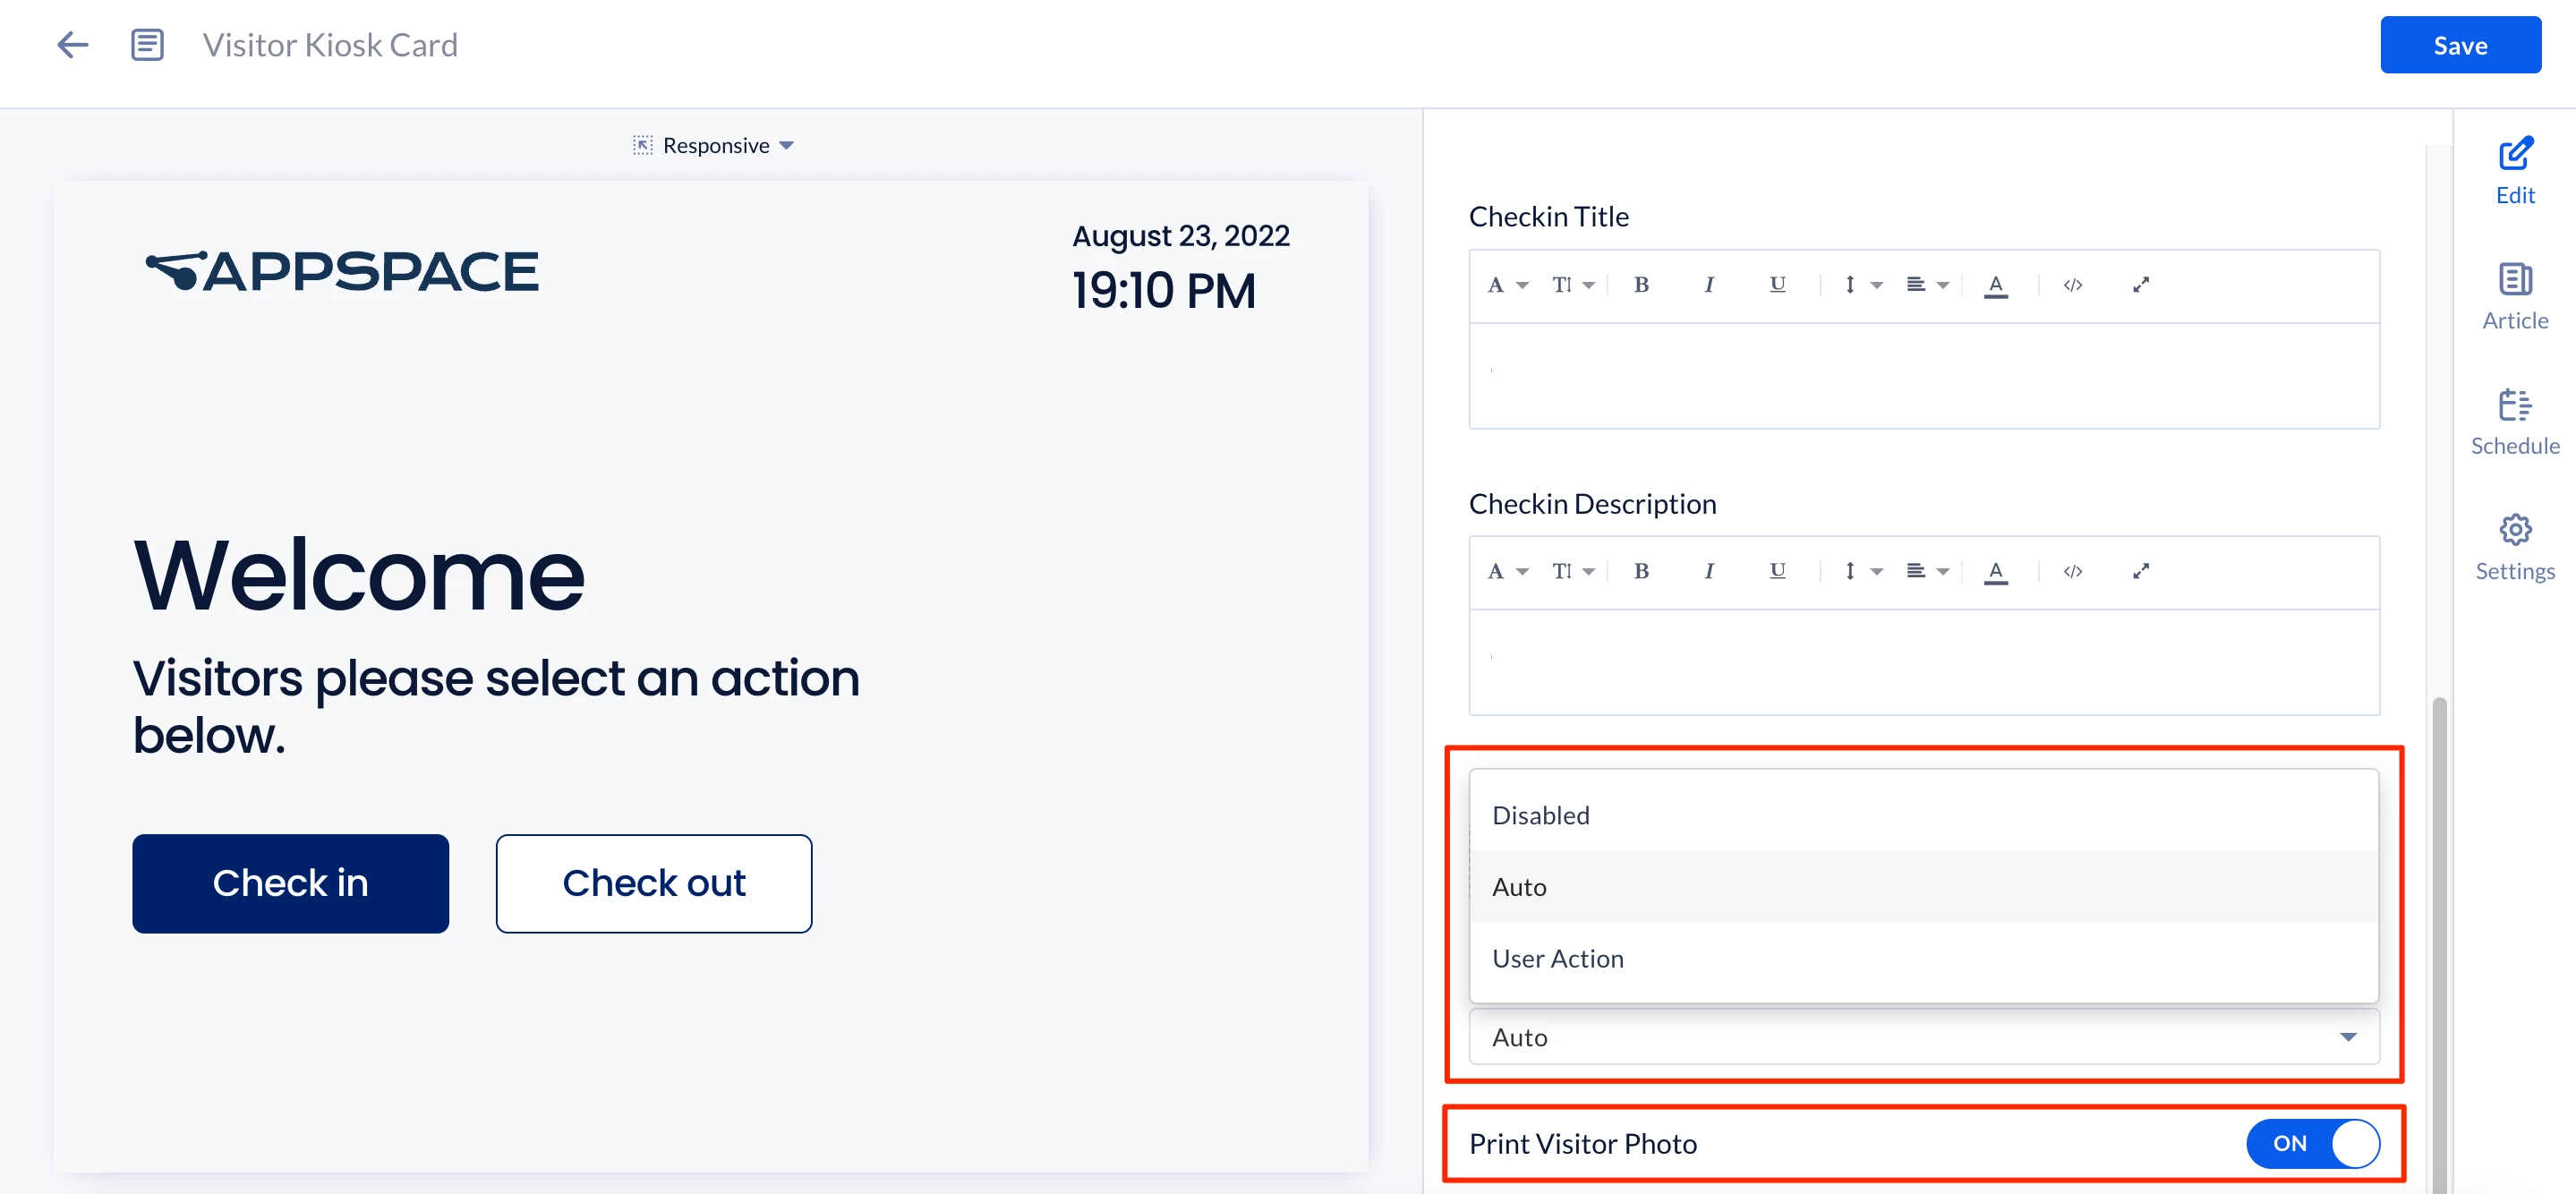Screen dimensions: 2576x1194
Task: Click the back arrow icon
Action: [x=73, y=45]
